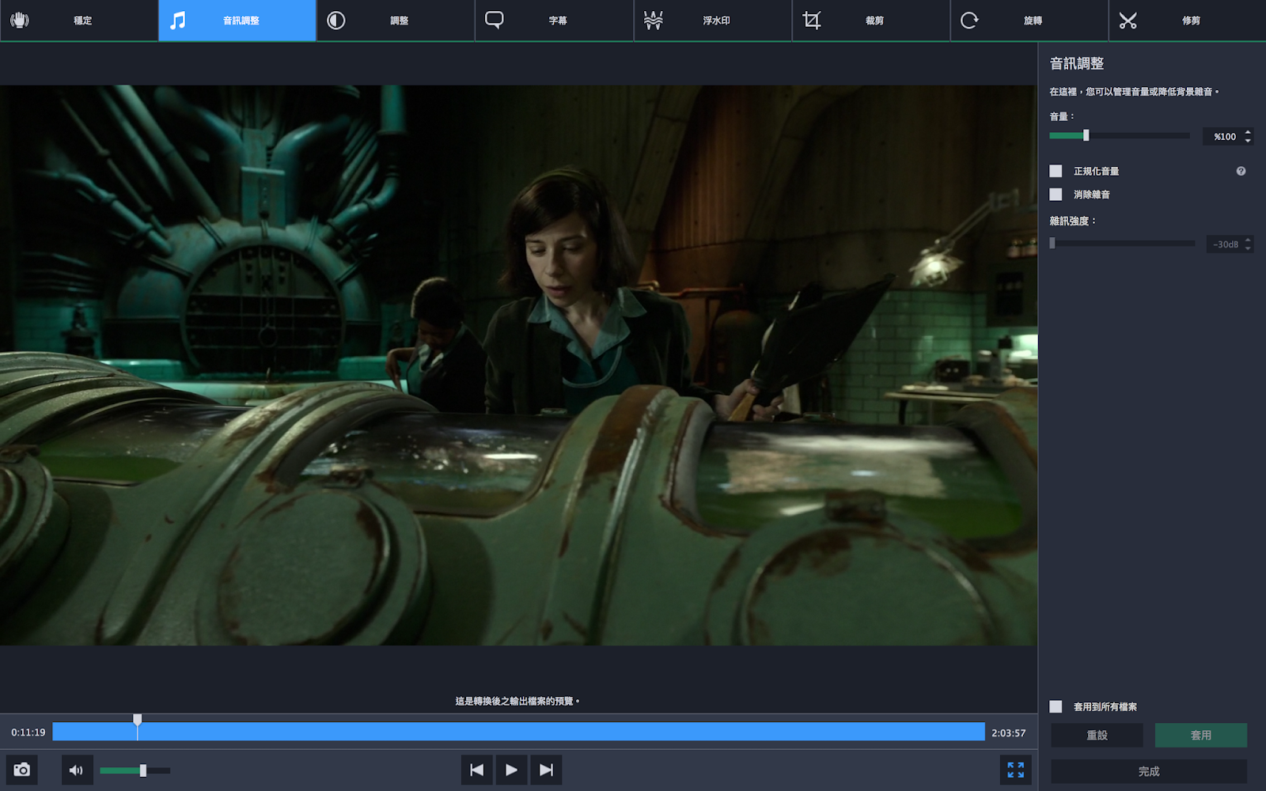This screenshot has width=1266, height=791.
Task: Open the 穩定 stabilization tab
Action: click(x=79, y=21)
